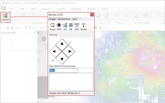
Task: Open the File menu
Action: (x=12, y=9)
